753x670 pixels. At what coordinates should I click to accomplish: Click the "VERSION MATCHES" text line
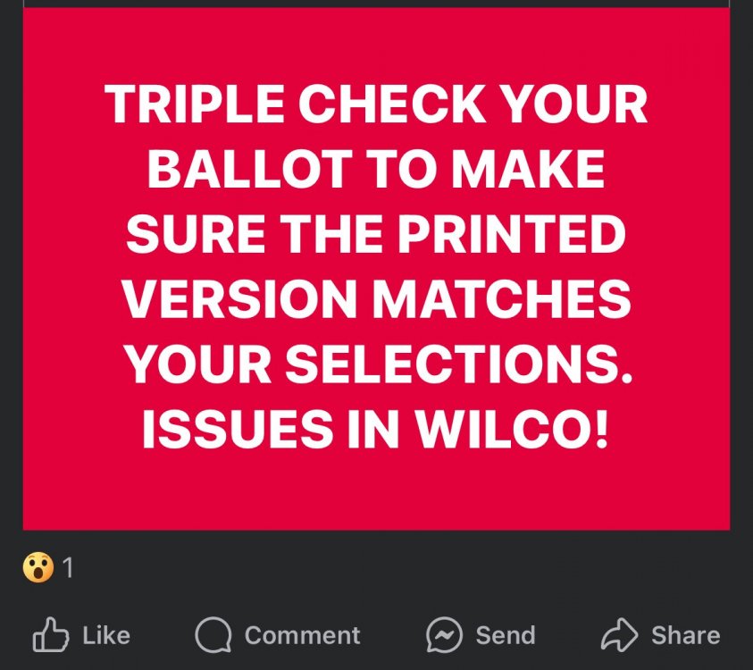(x=376, y=299)
